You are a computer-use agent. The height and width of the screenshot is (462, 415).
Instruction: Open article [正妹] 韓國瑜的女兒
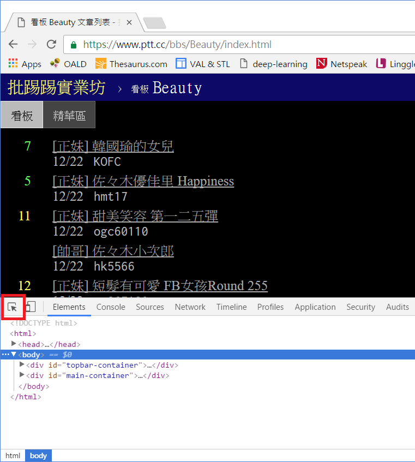pos(113,146)
